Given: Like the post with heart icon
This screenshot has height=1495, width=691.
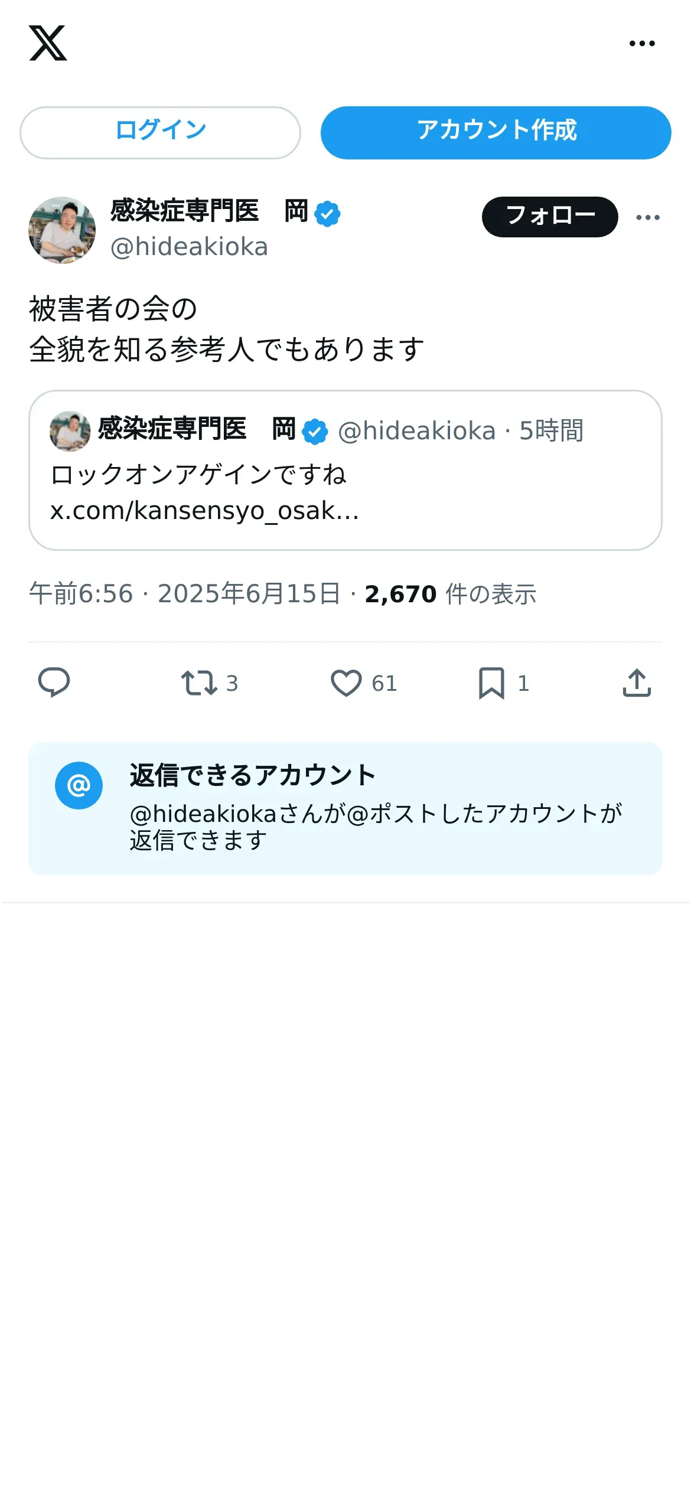Looking at the screenshot, I should click(x=346, y=683).
